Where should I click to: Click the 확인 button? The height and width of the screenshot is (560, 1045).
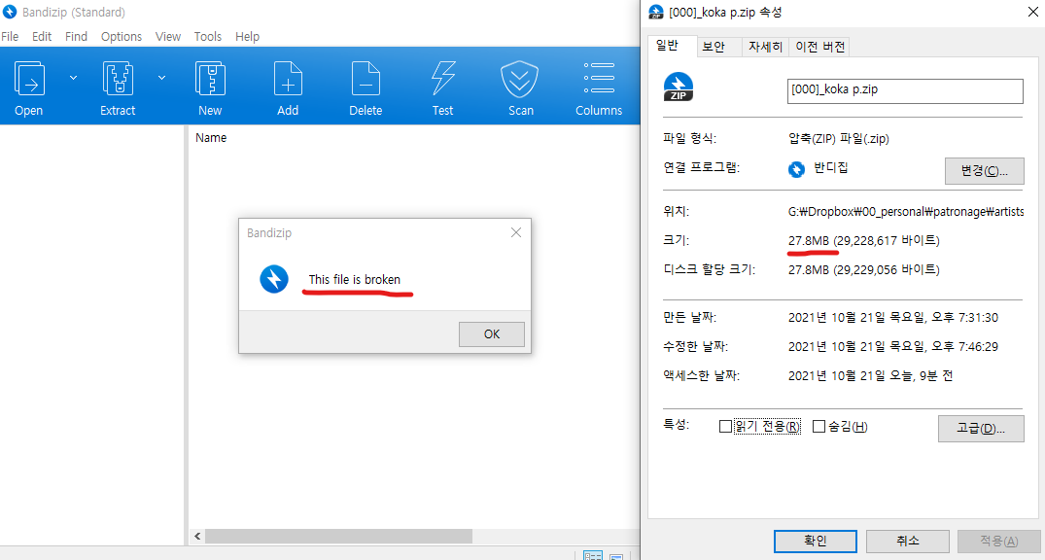coord(815,541)
